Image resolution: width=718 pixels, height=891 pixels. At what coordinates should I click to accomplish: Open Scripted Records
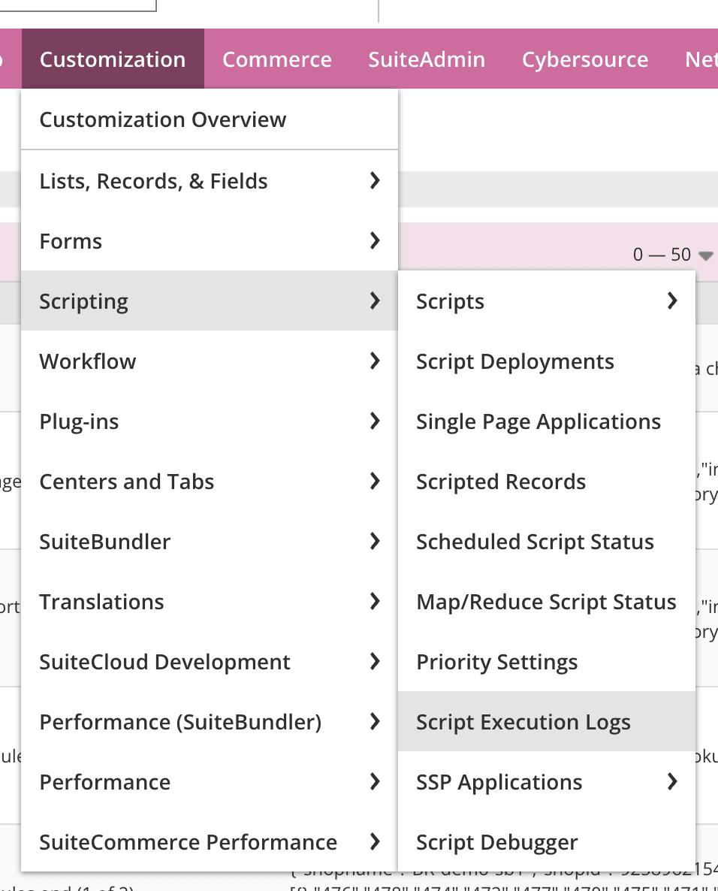[500, 481]
